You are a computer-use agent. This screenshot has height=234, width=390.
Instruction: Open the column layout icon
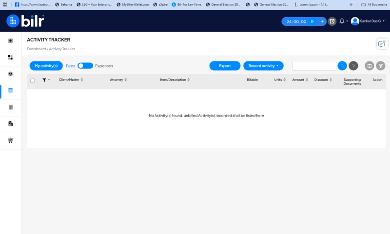(370, 66)
